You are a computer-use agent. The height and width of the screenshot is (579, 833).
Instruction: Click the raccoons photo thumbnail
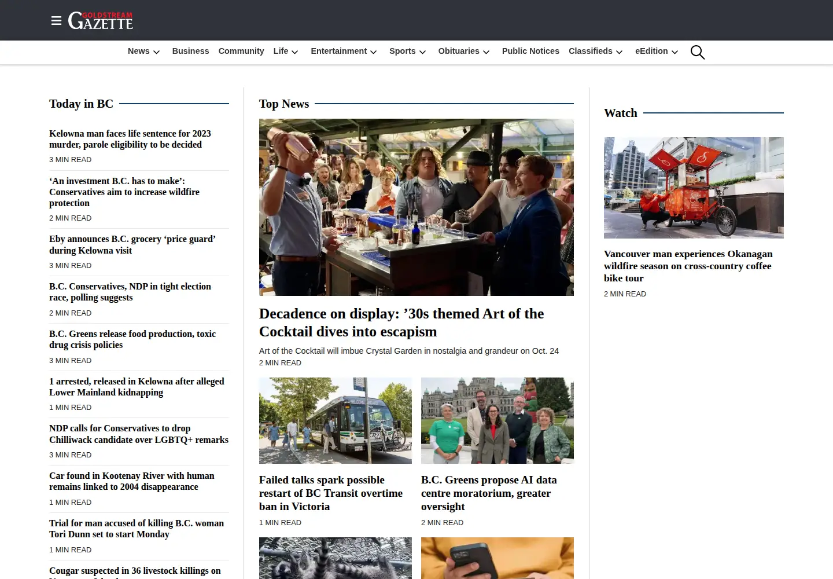(336, 558)
